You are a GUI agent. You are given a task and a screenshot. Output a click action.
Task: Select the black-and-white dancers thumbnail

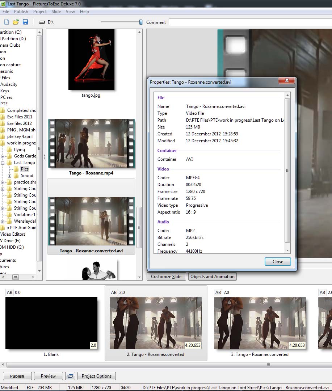[x=99, y=270]
